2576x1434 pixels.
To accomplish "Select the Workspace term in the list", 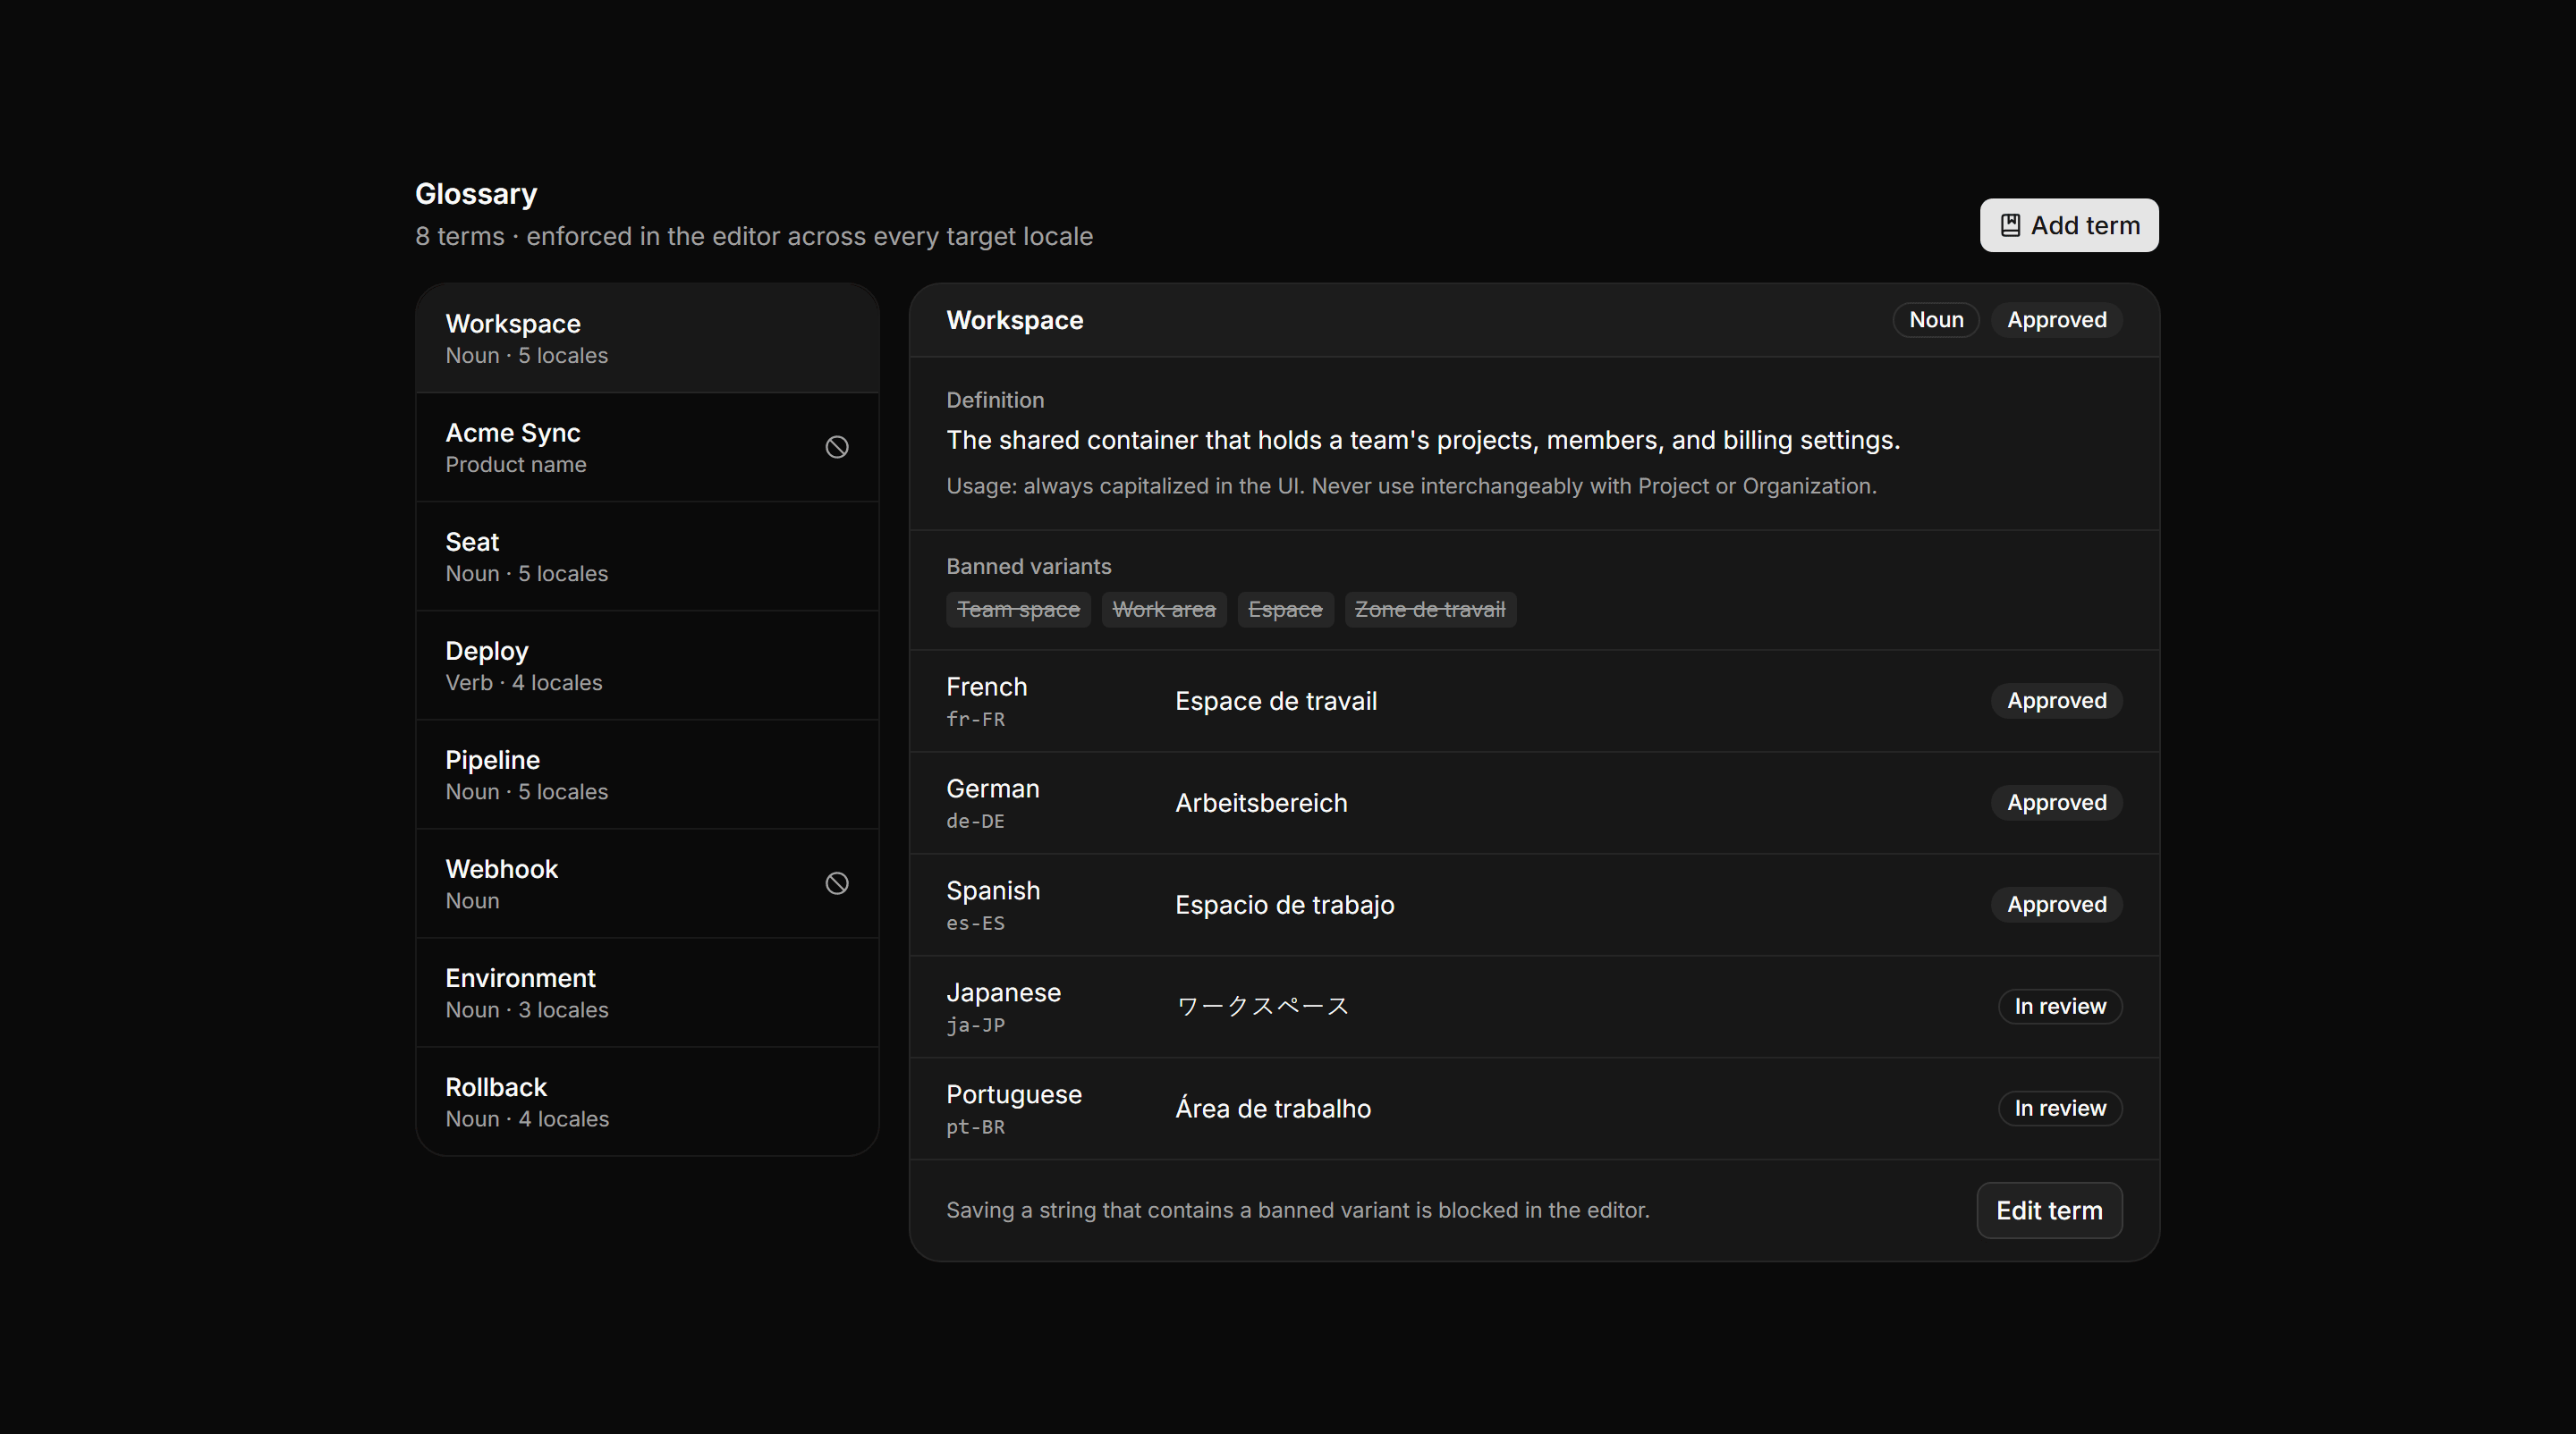I will coord(647,339).
